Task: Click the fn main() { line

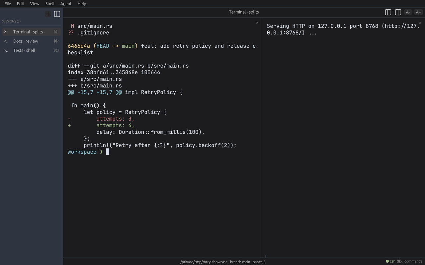Action: pos(88,106)
